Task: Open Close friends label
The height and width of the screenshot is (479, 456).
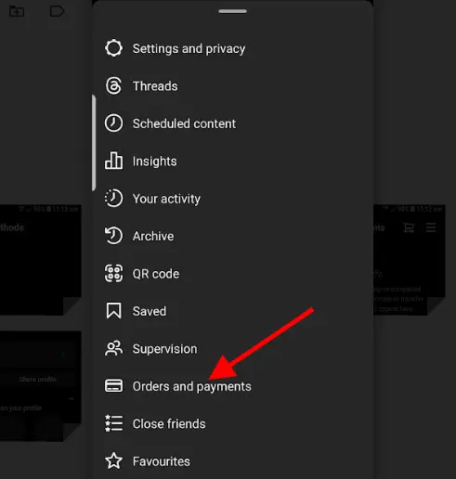Action: 169,424
